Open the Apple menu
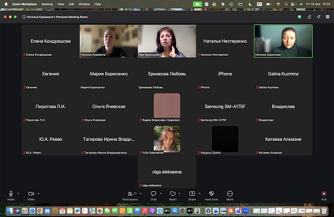This screenshot has height=217, width=334. pos(6,4)
